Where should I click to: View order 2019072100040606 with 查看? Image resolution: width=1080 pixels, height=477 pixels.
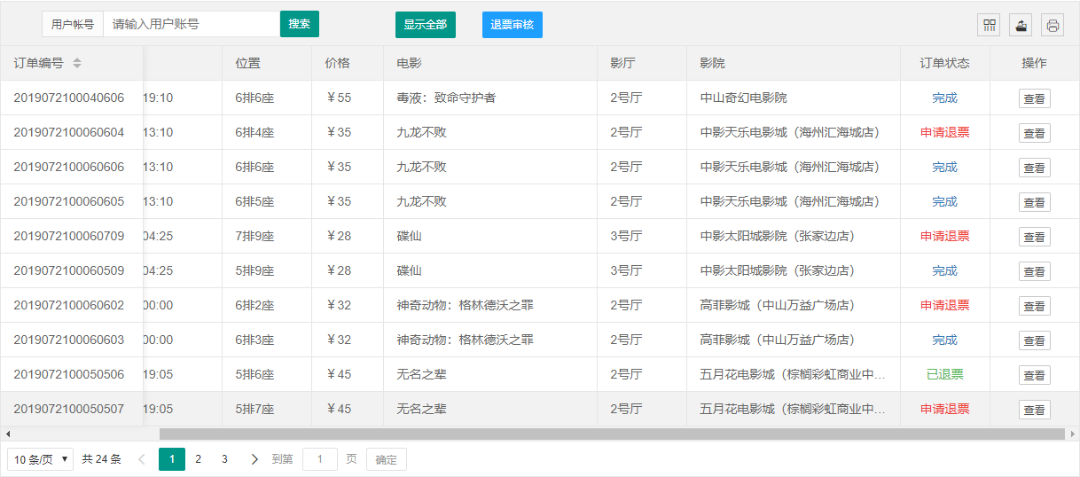pyautogui.click(x=1034, y=98)
